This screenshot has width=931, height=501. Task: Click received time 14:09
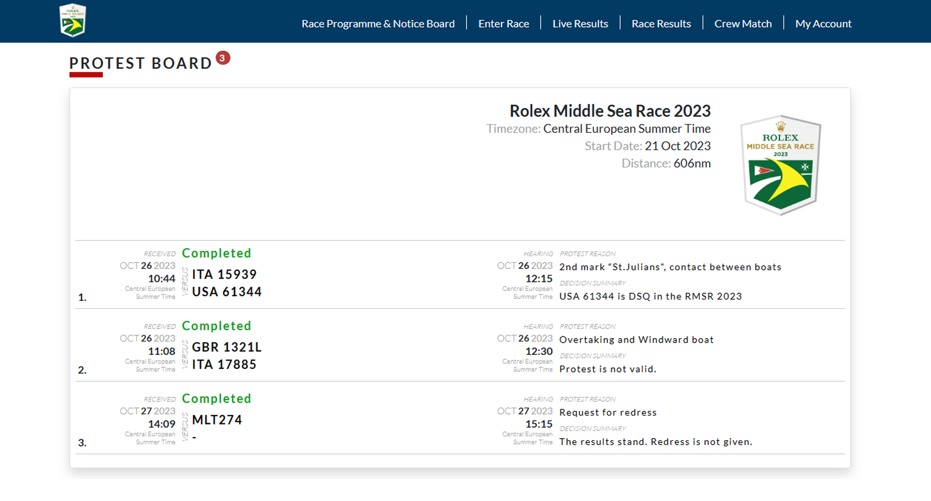pyautogui.click(x=162, y=424)
